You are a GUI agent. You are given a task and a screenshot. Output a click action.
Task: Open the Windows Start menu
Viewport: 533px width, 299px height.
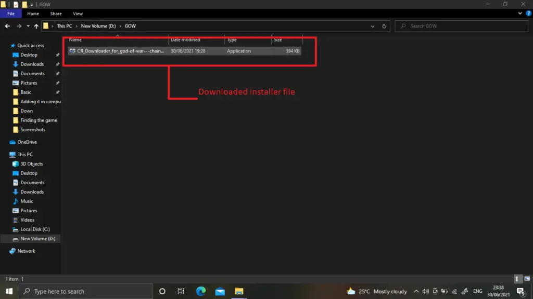pos(9,291)
